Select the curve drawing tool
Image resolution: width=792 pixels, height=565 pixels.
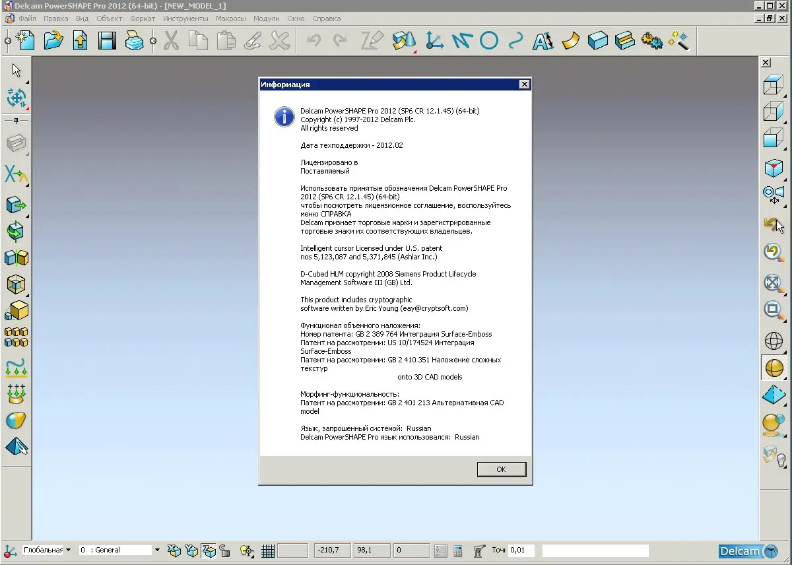(515, 41)
